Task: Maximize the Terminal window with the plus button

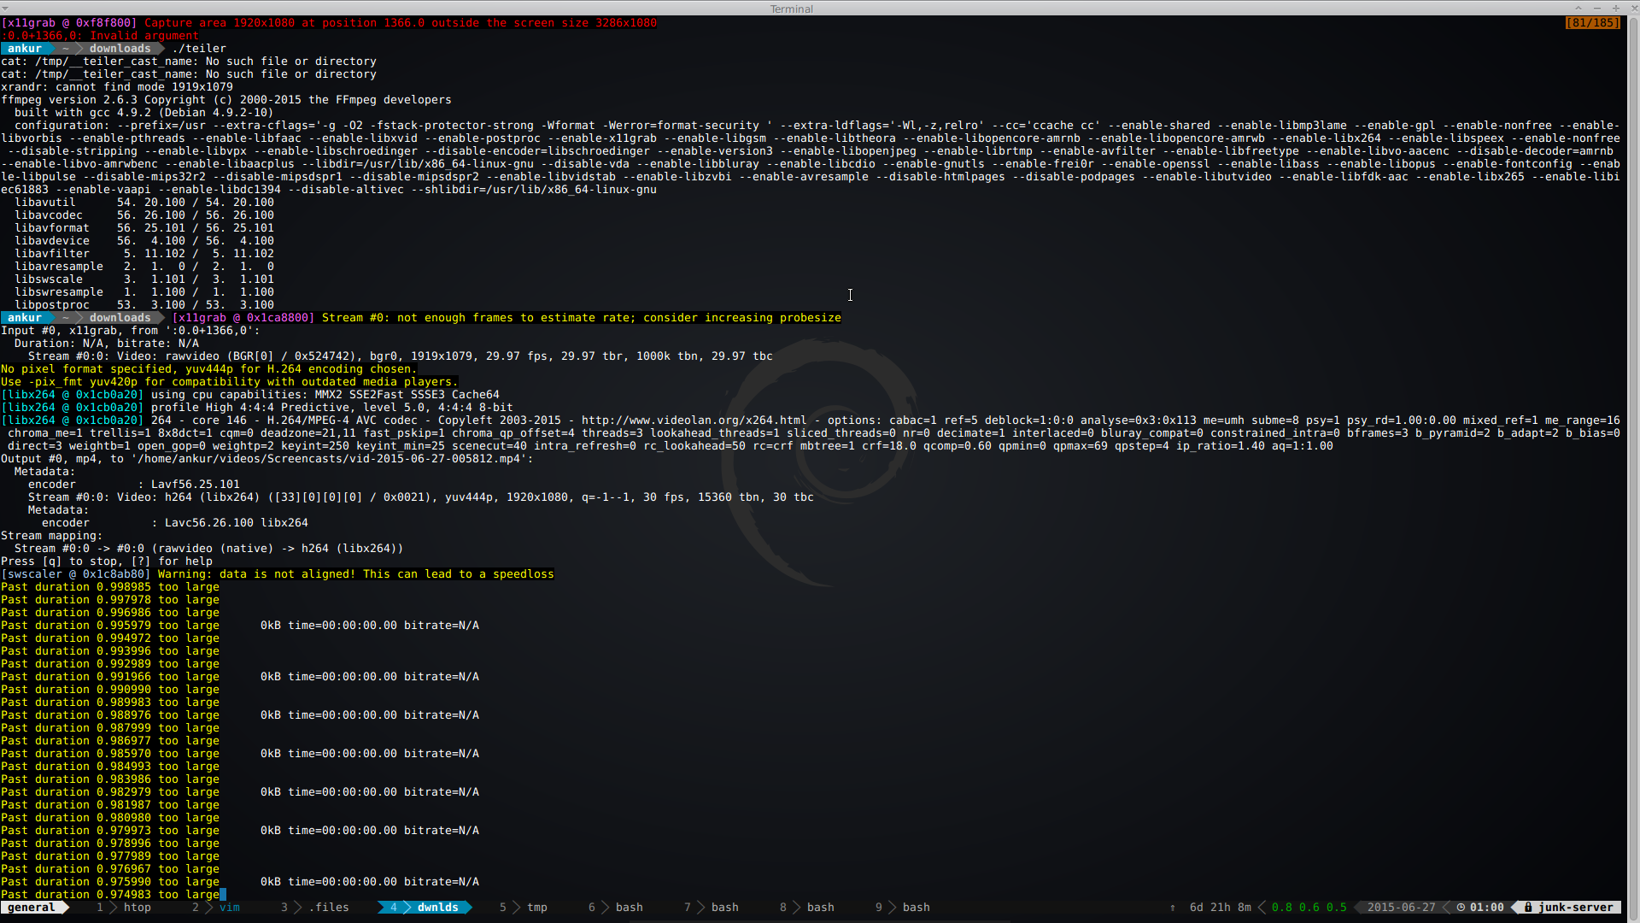Action: [x=1615, y=8]
